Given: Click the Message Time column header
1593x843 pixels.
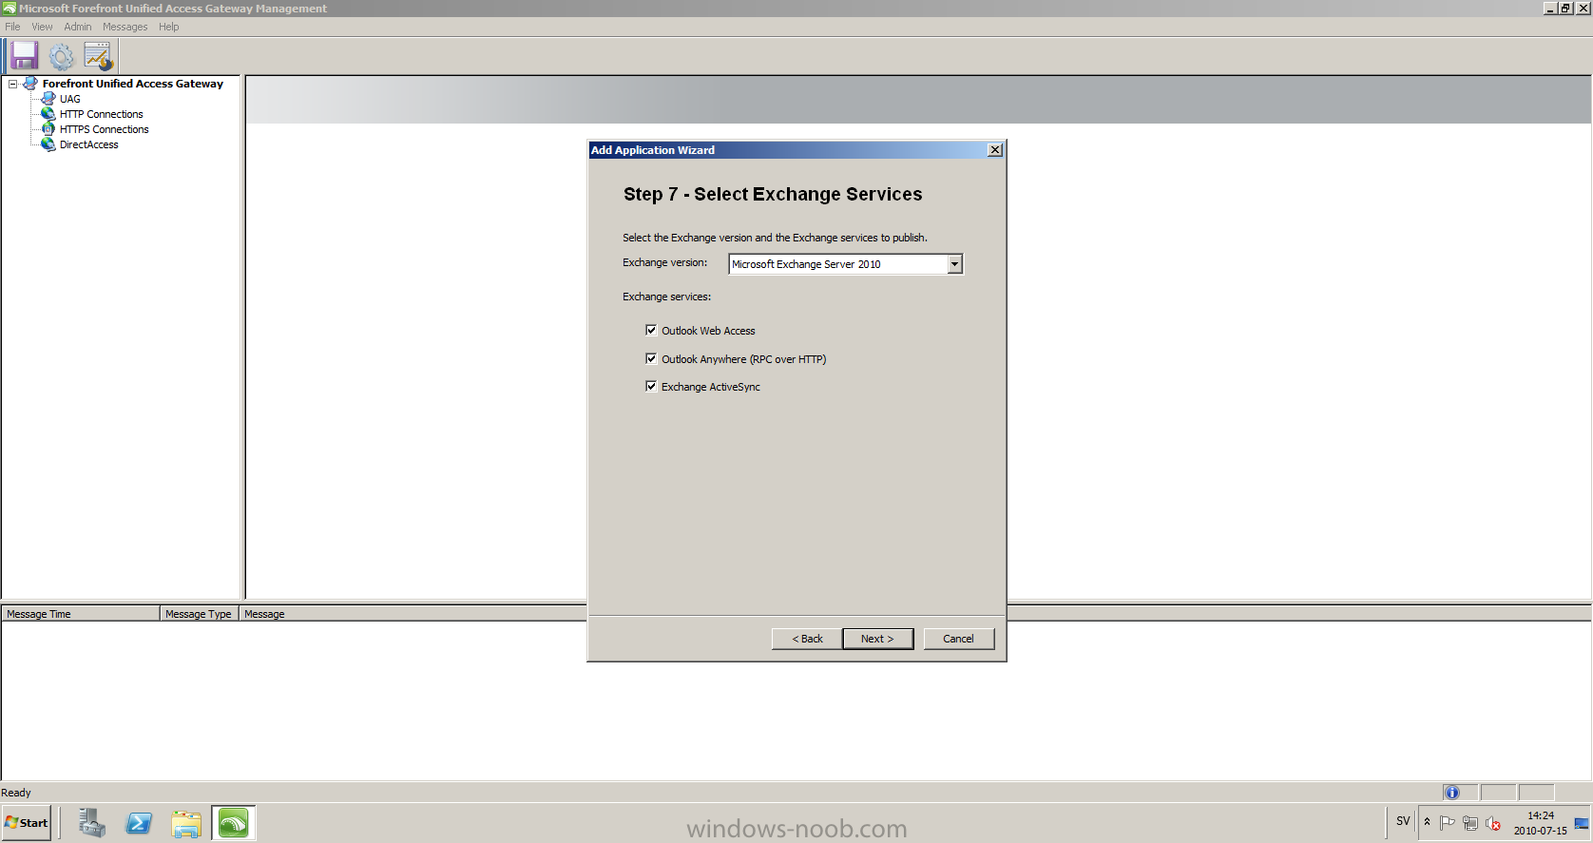Looking at the screenshot, I should (81, 614).
